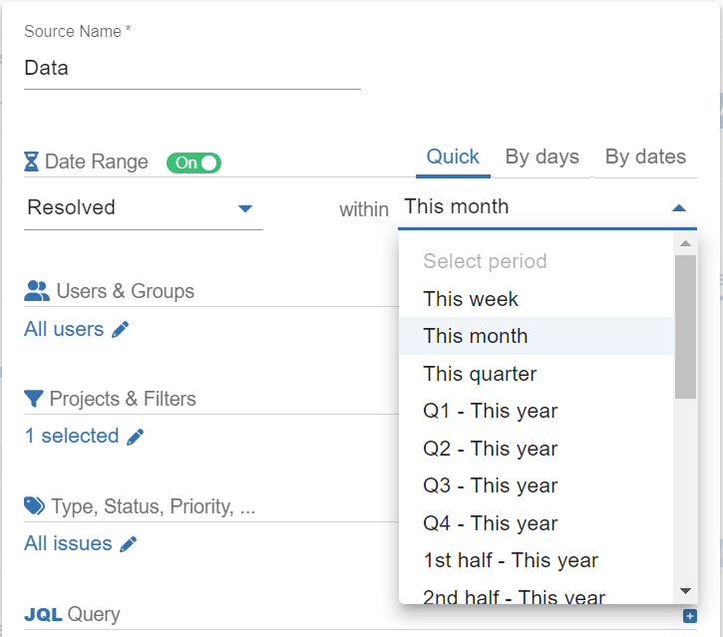Screen dimensions: 723x637
Task: Click the Source Name input field
Action: 191,69
